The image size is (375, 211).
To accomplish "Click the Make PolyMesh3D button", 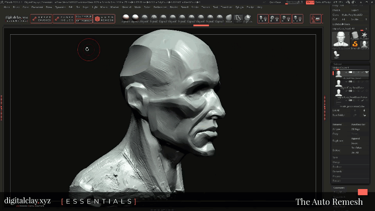I will click(352, 15).
